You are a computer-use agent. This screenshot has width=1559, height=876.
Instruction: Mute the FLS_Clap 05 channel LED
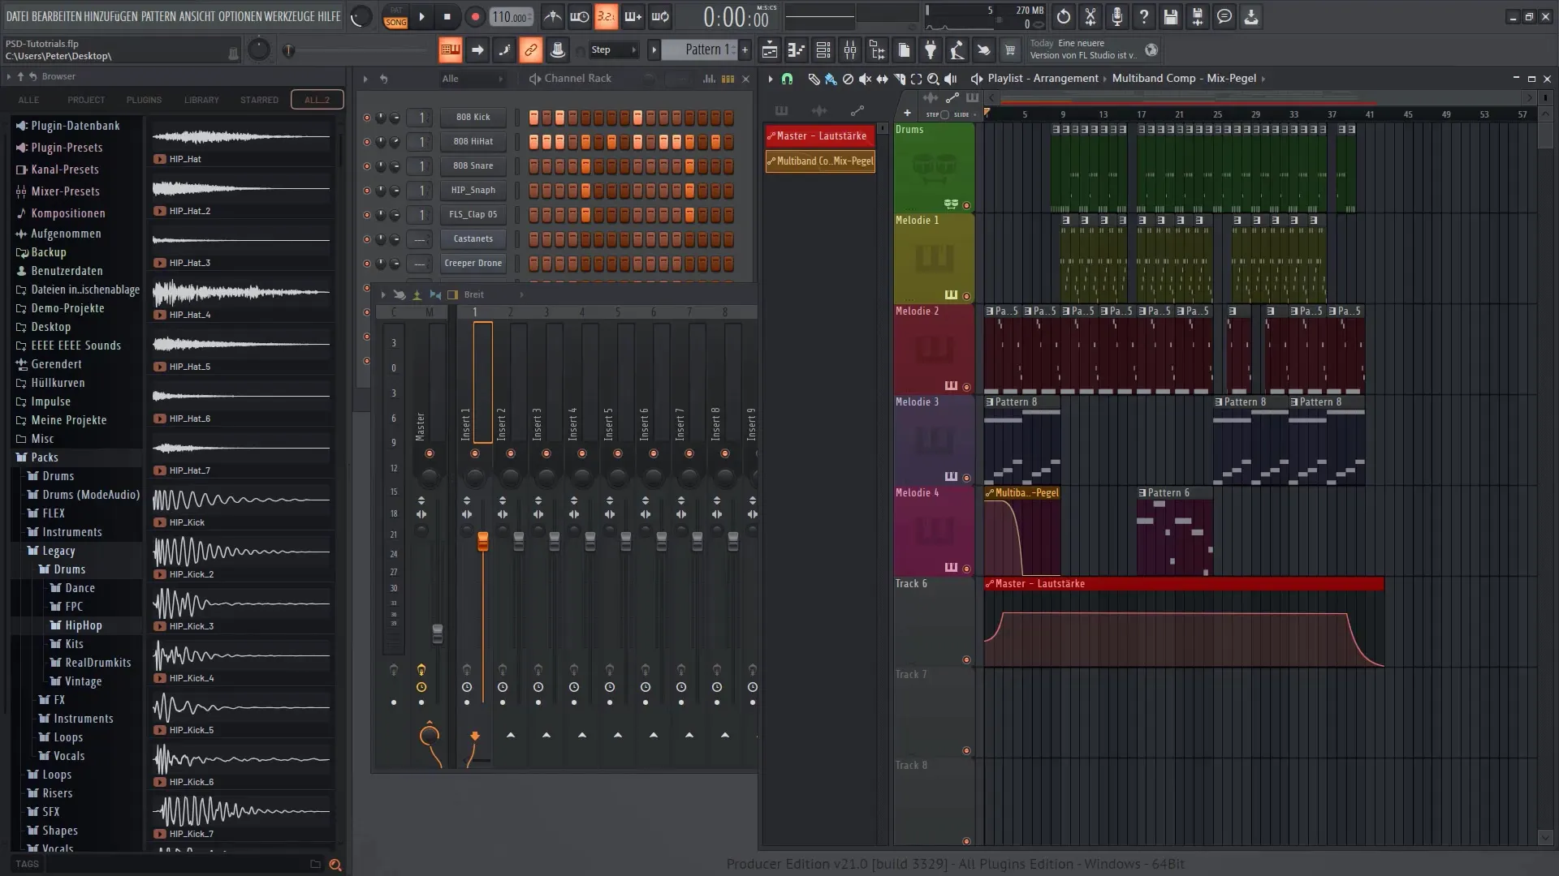pyautogui.click(x=366, y=215)
